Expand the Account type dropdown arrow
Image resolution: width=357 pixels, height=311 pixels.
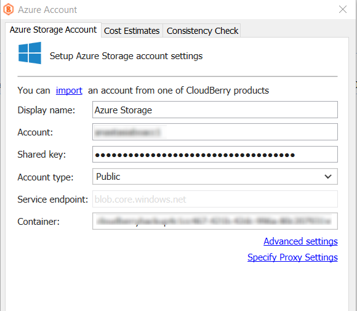328,177
